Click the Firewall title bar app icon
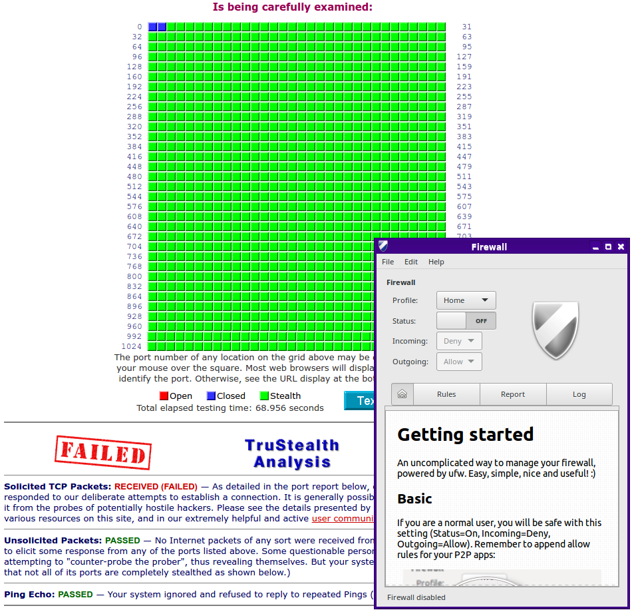 383,246
